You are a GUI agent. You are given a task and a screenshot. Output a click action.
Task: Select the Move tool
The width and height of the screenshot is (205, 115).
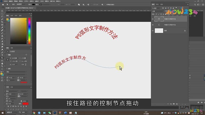[2, 11]
